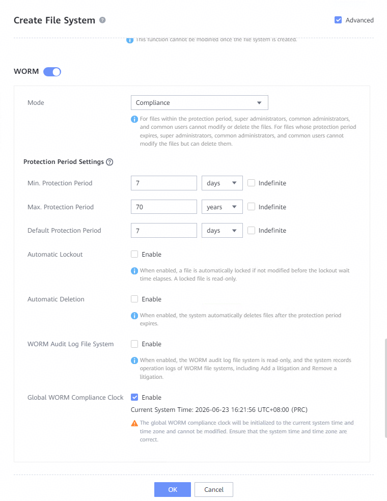Screen dimensions: 387x501
Task: Toggle the WORM switch off
Action: coord(52,72)
